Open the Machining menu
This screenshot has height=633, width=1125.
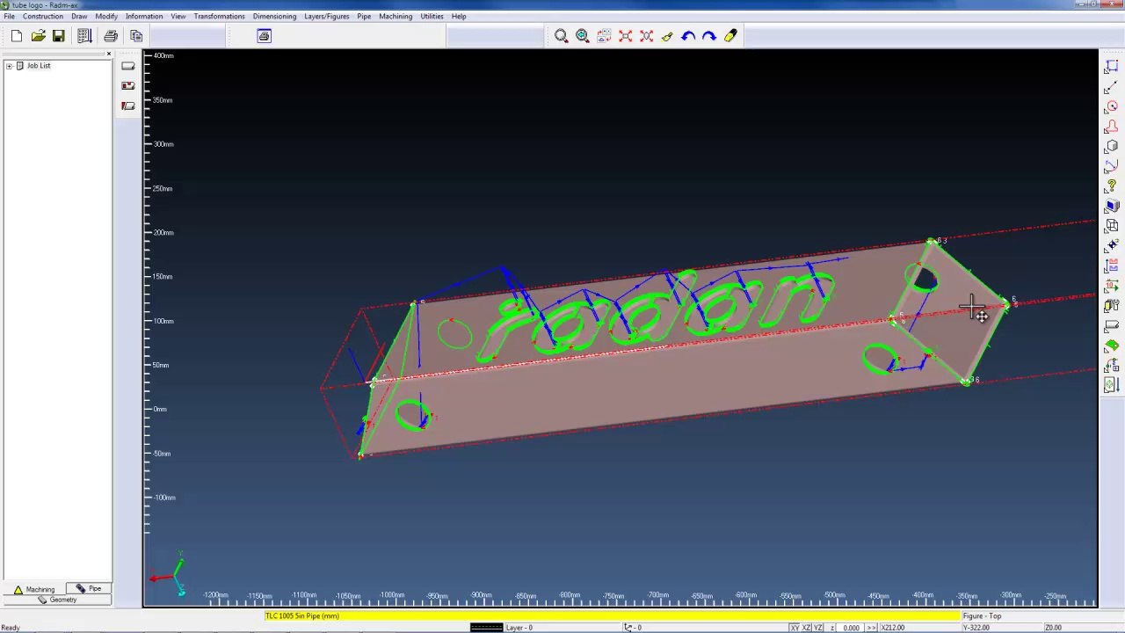pos(396,16)
